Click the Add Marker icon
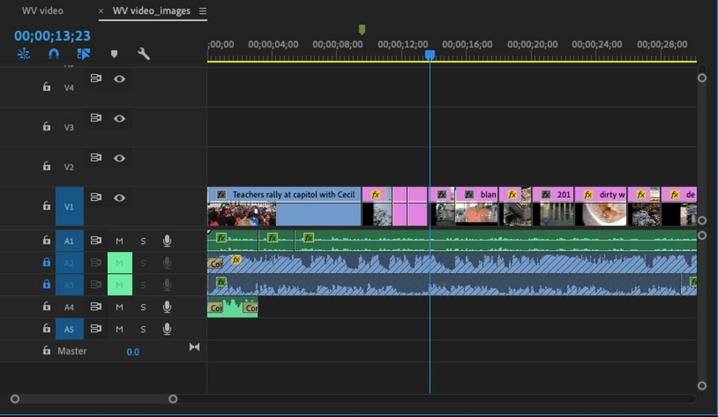Screen dimensions: 718x417 click(x=114, y=54)
